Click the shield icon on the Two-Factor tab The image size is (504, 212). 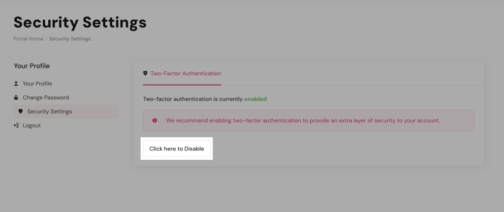[x=145, y=73]
